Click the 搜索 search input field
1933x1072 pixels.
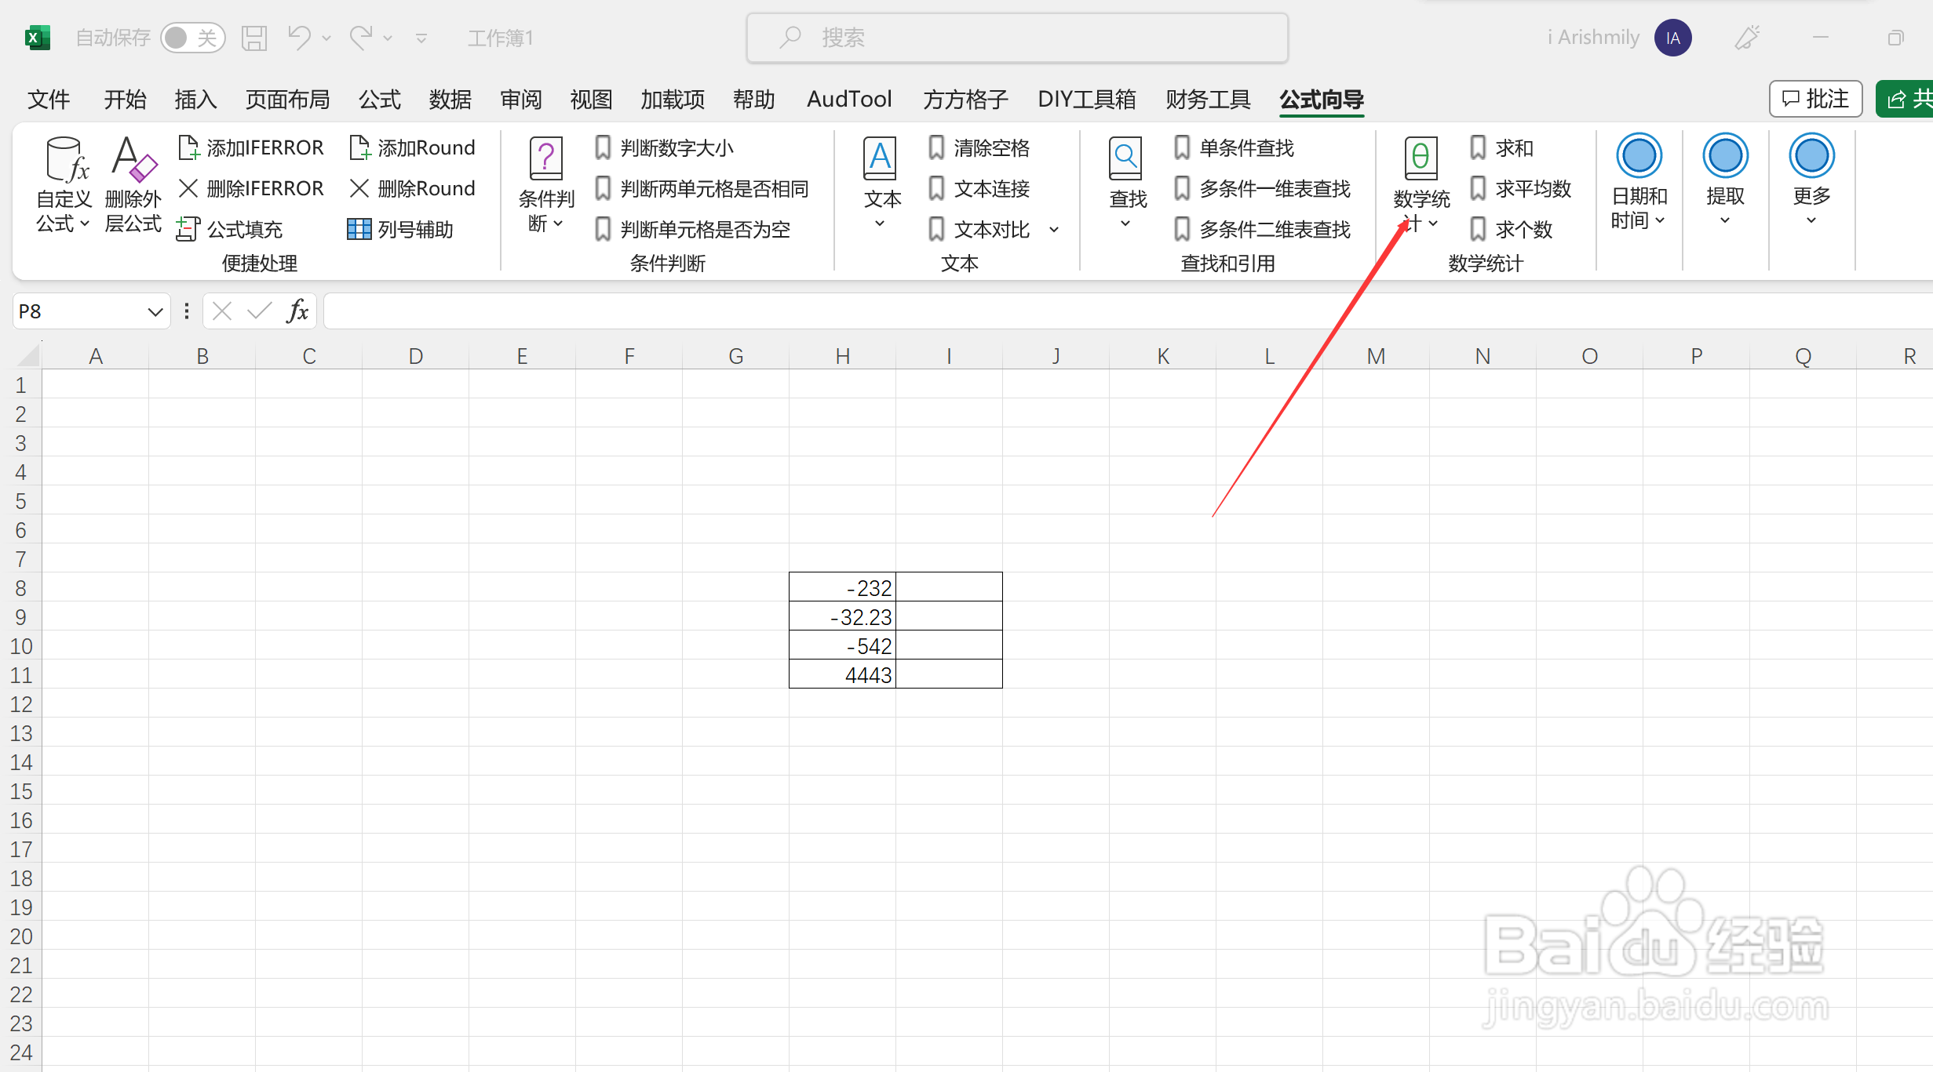pyautogui.click(x=1017, y=38)
